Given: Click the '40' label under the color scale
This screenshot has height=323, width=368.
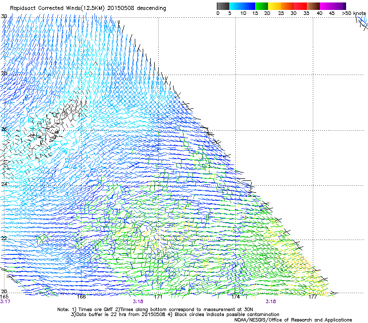Looking at the screenshot, I should click(319, 13).
